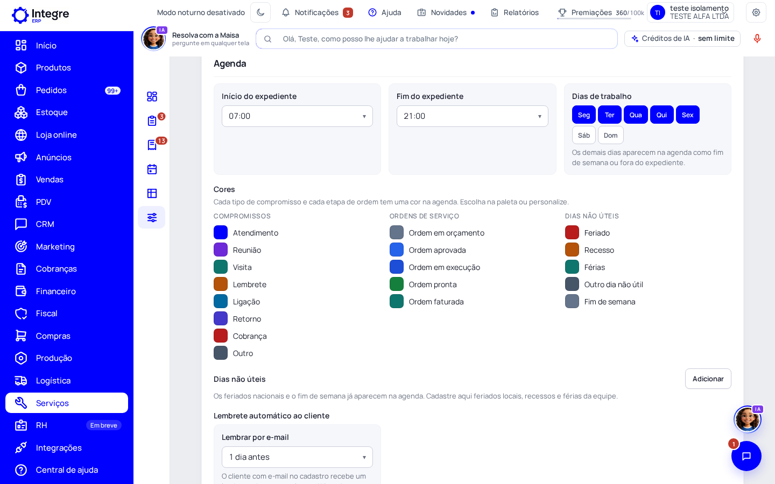The height and width of the screenshot is (484, 775).
Task: Click the Integre ERP logo
Action: (x=40, y=15)
